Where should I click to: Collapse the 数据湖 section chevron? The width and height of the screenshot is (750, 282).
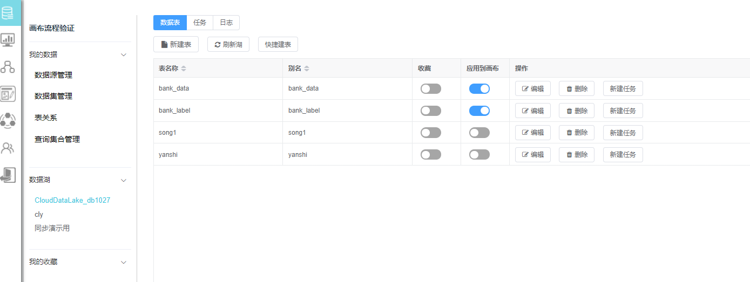pyautogui.click(x=124, y=180)
